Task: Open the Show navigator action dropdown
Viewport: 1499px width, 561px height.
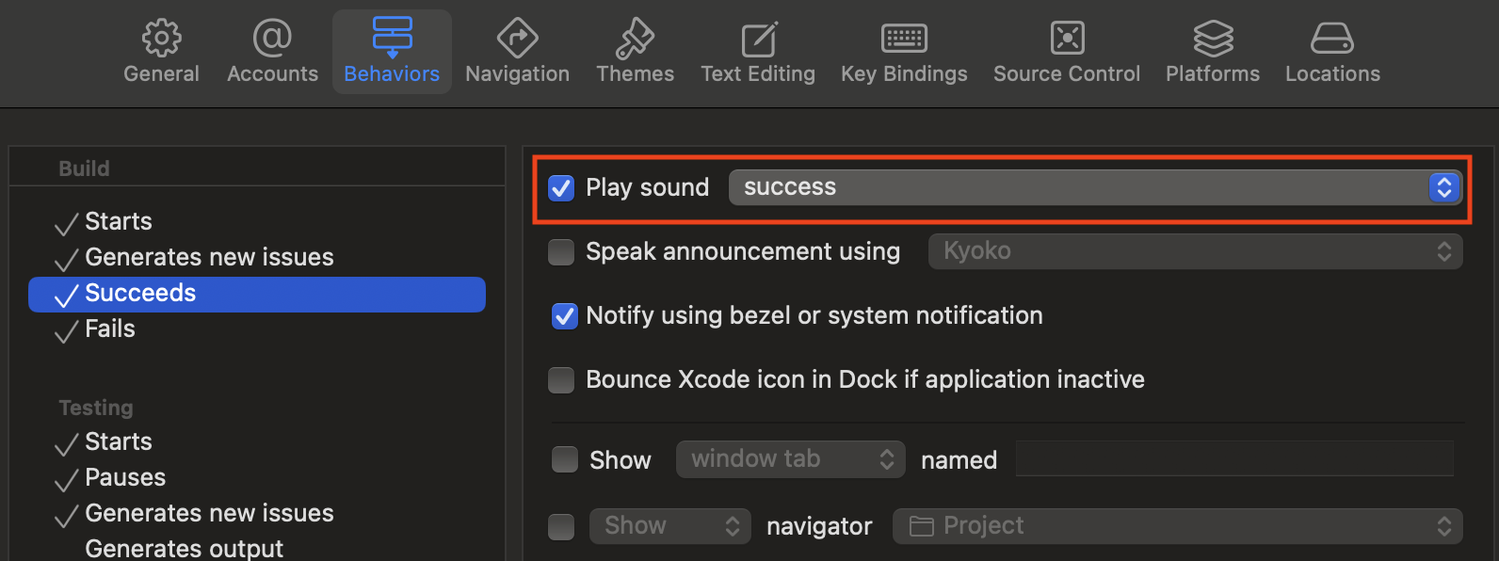Action: point(669,526)
